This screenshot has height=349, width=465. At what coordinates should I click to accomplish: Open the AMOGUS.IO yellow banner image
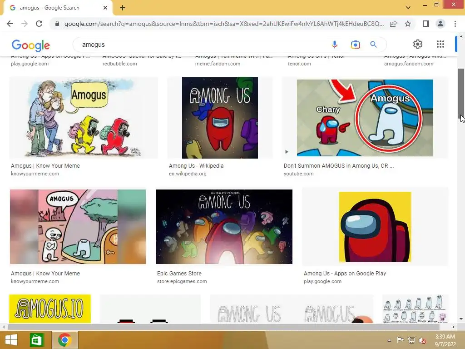(x=50, y=309)
